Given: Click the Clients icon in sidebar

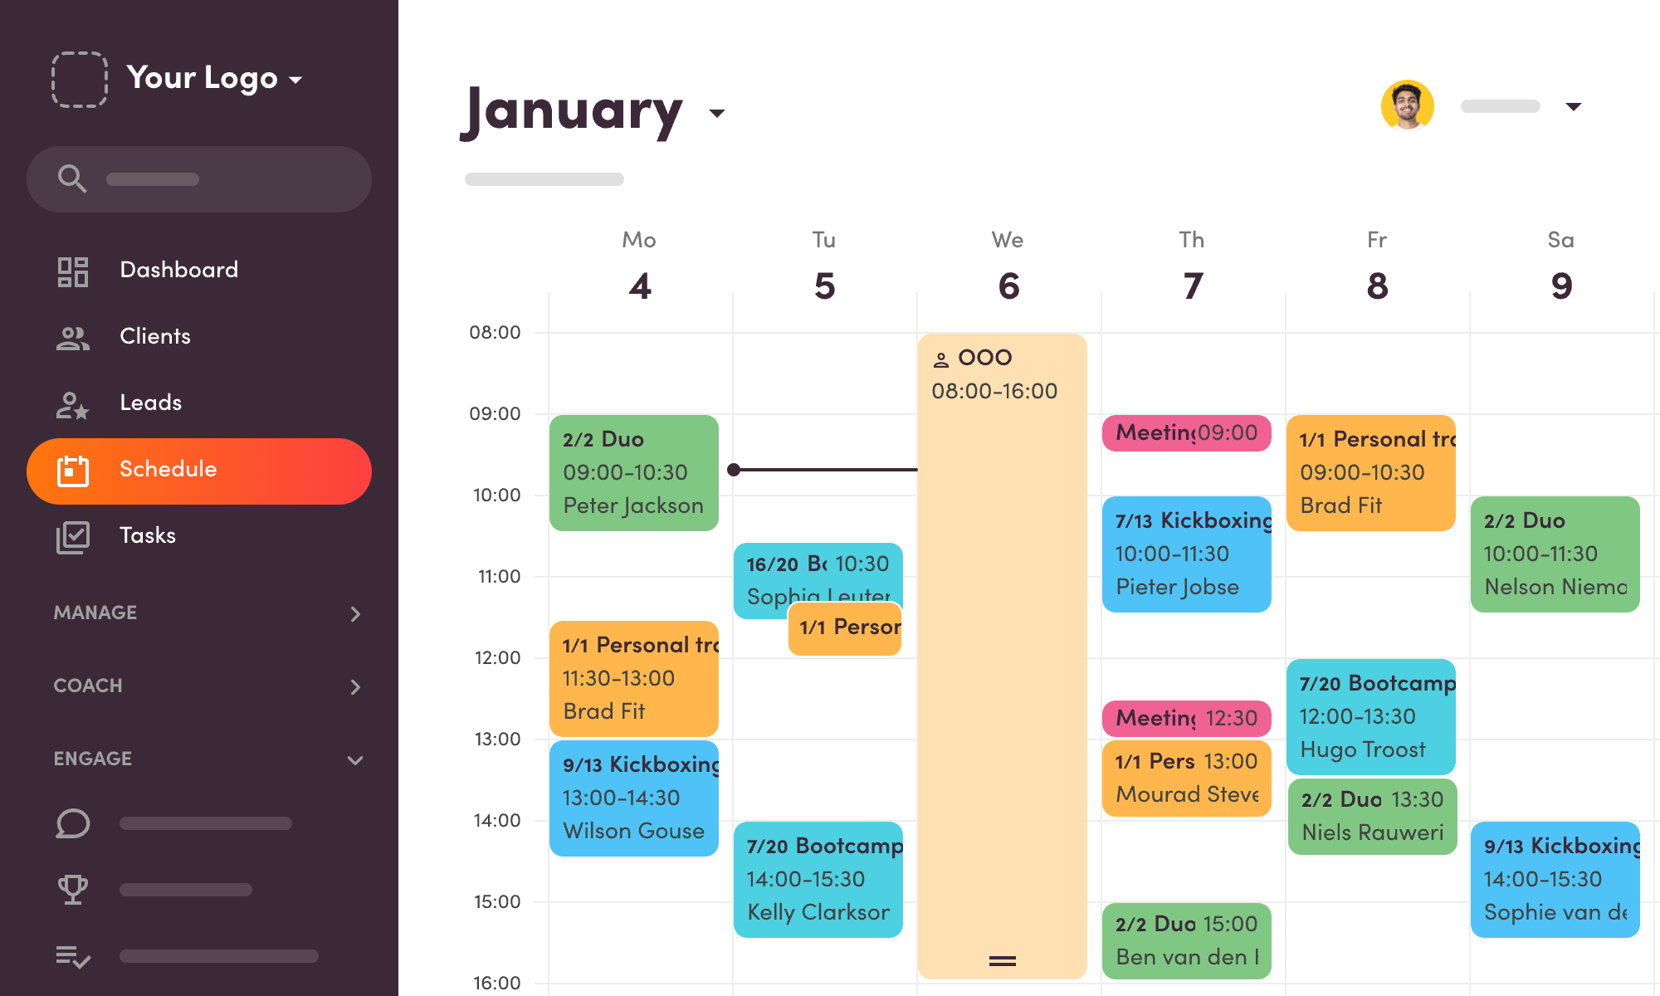Looking at the screenshot, I should [71, 335].
